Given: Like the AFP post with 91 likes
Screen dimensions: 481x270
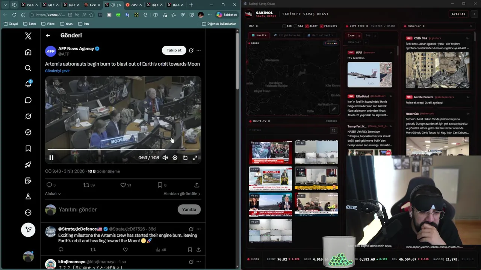Looking at the screenshot, I should pyautogui.click(x=126, y=185).
